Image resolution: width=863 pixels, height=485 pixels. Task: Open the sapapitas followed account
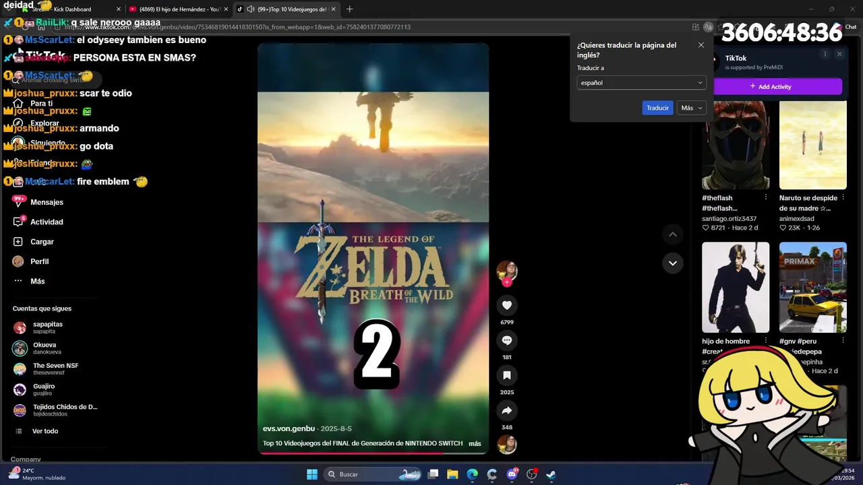click(x=47, y=327)
